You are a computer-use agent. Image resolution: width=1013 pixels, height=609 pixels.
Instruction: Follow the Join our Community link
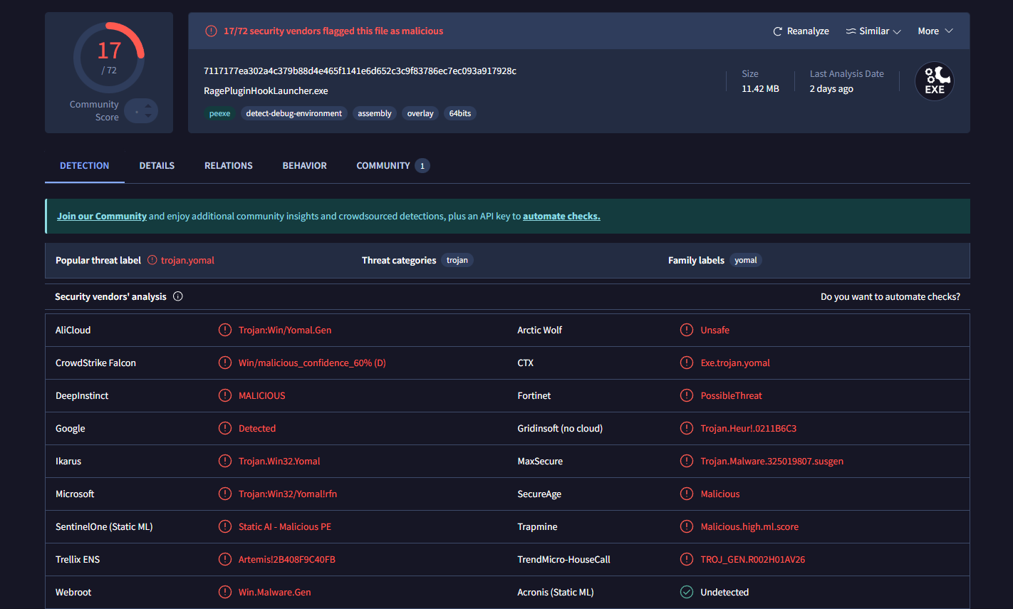(102, 216)
